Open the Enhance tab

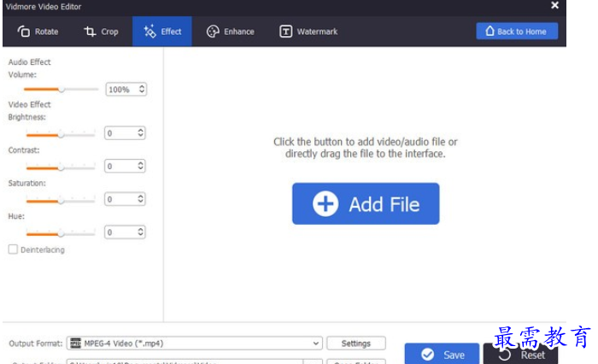tap(231, 32)
